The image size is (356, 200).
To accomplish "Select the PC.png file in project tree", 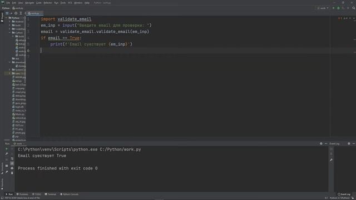I will [18, 129].
